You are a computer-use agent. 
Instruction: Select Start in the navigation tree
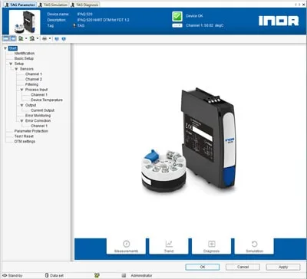13,48
